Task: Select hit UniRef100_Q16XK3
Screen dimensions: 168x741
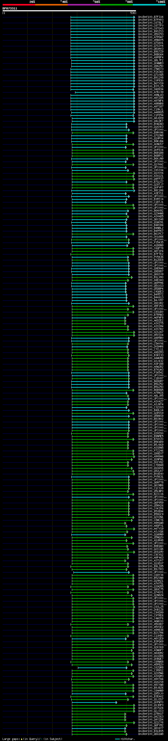Action: (150, 127)
